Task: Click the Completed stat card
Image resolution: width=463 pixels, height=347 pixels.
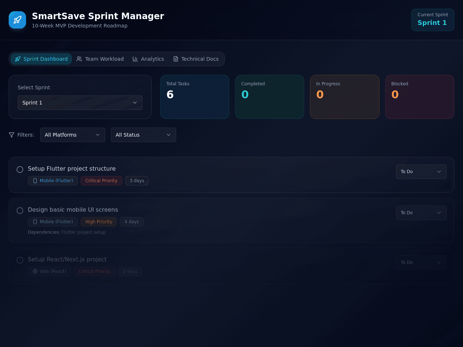Action: click(x=269, y=97)
